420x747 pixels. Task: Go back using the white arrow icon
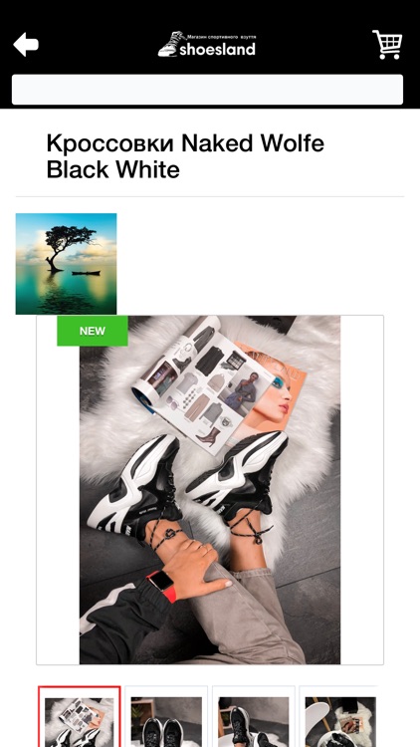26,45
